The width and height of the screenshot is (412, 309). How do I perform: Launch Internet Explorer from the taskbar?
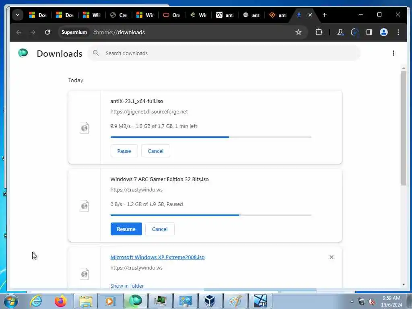pyautogui.click(x=36, y=301)
